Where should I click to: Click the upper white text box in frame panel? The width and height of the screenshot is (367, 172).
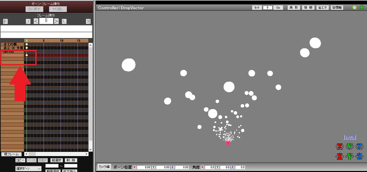coord(46,28)
